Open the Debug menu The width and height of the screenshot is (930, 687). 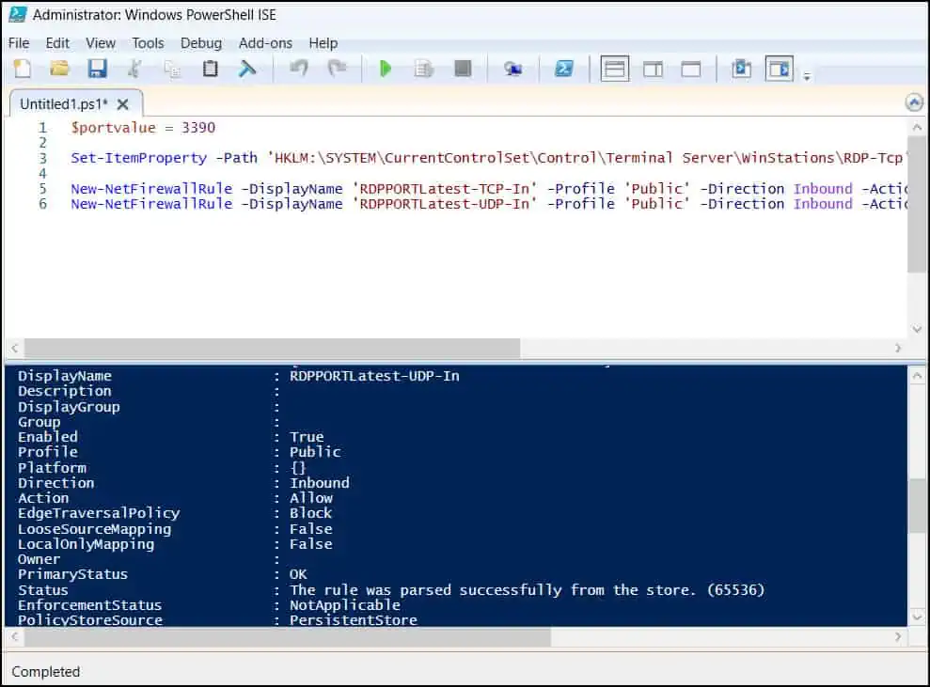point(201,43)
